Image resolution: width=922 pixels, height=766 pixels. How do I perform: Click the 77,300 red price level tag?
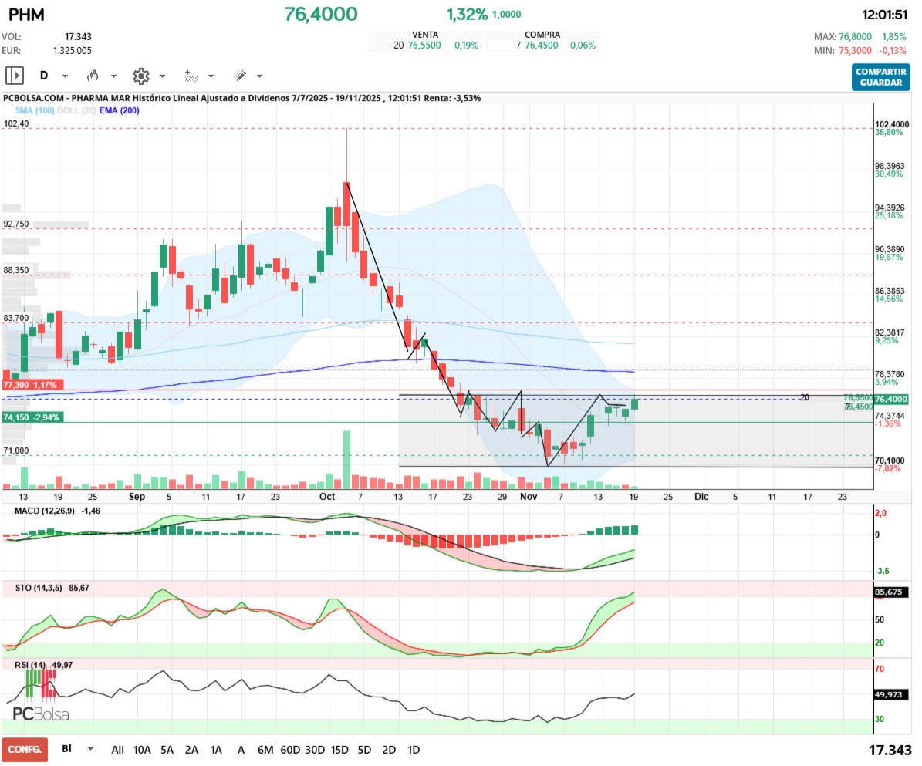click(x=31, y=384)
